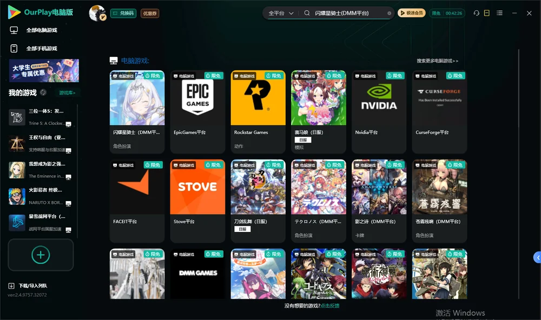Click the OurPlay电脑版 logo

click(x=41, y=12)
